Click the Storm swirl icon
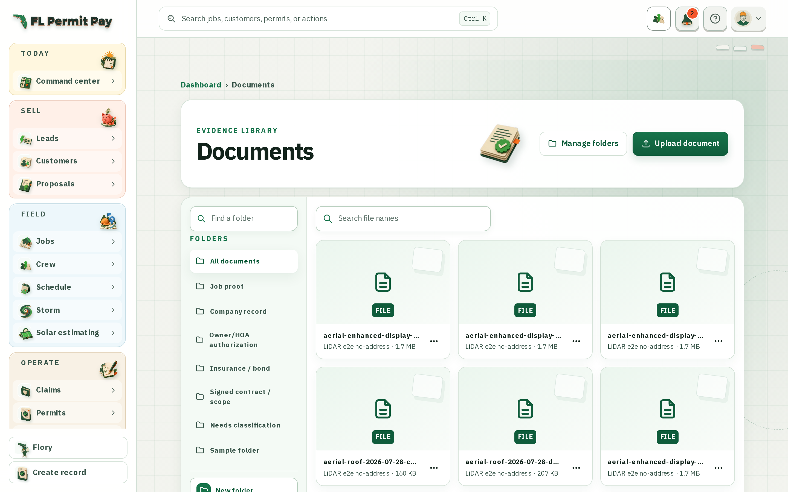The width and height of the screenshot is (788, 492). point(25,311)
